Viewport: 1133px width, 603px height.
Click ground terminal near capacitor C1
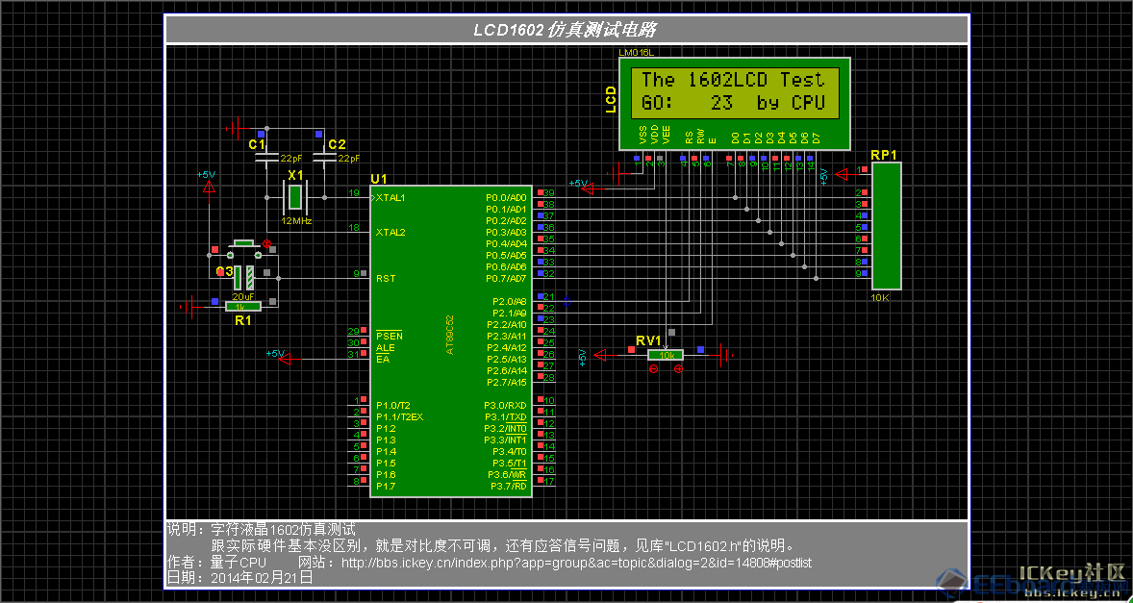(x=237, y=130)
